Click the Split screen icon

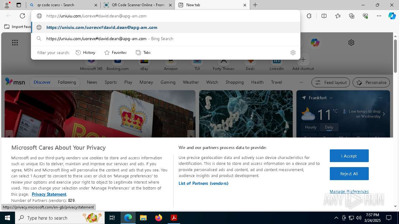(x=324, y=16)
